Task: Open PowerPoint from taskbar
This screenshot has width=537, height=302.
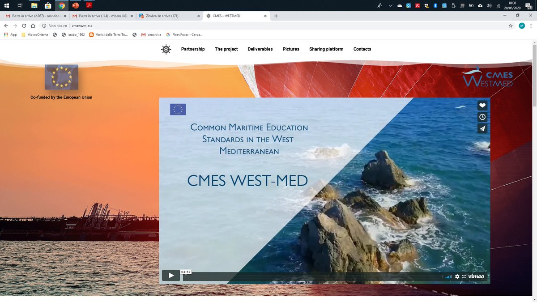Action: point(75,5)
